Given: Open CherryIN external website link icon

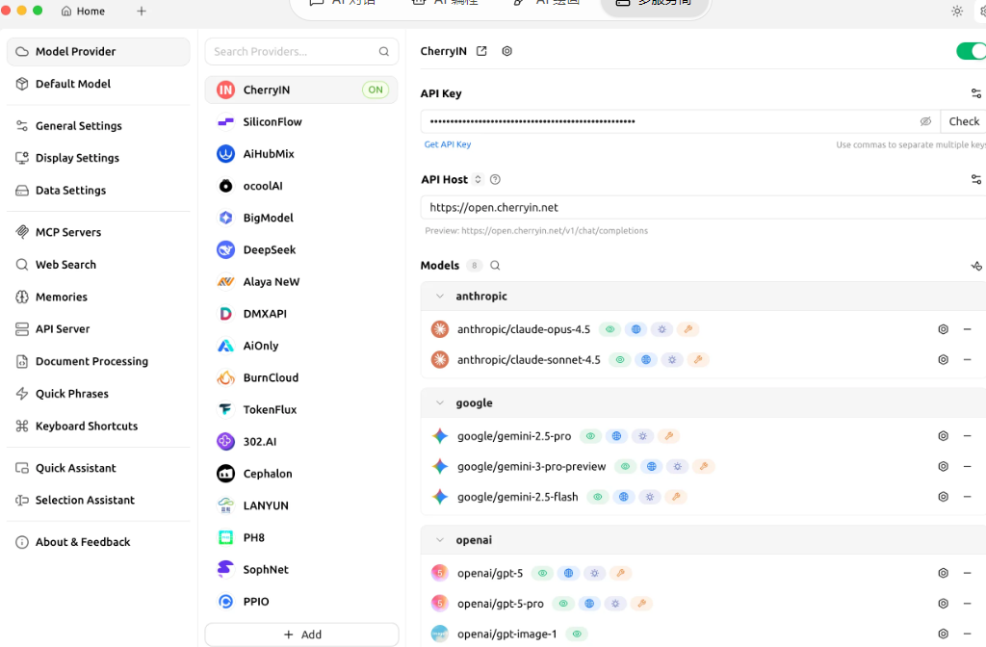Looking at the screenshot, I should coord(482,51).
